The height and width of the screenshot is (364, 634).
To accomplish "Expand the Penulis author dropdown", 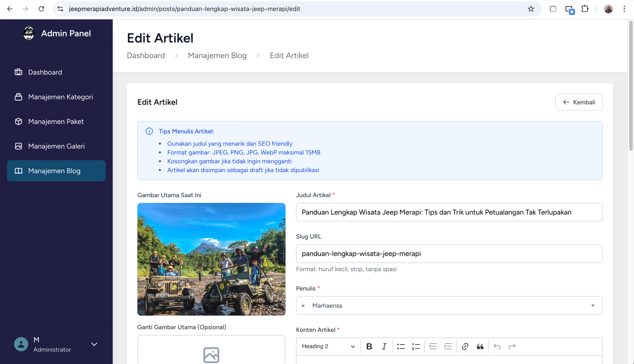I will [x=593, y=305].
